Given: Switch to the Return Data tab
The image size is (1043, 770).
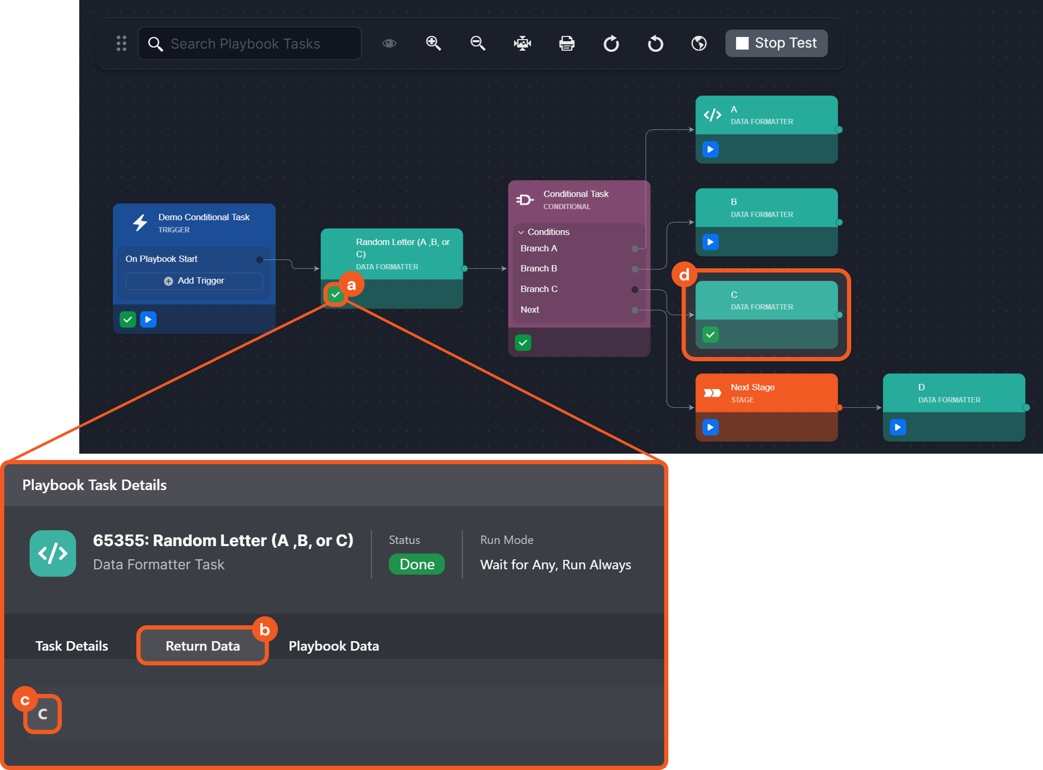Looking at the screenshot, I should (x=202, y=646).
